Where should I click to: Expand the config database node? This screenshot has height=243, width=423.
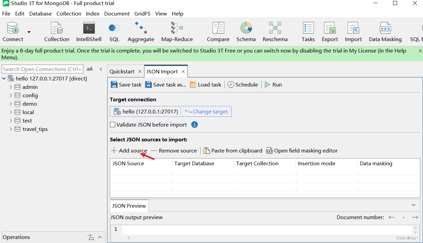point(11,95)
